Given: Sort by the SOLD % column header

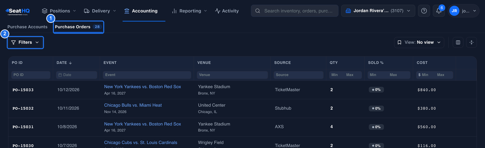Looking at the screenshot, I should click(x=376, y=63).
